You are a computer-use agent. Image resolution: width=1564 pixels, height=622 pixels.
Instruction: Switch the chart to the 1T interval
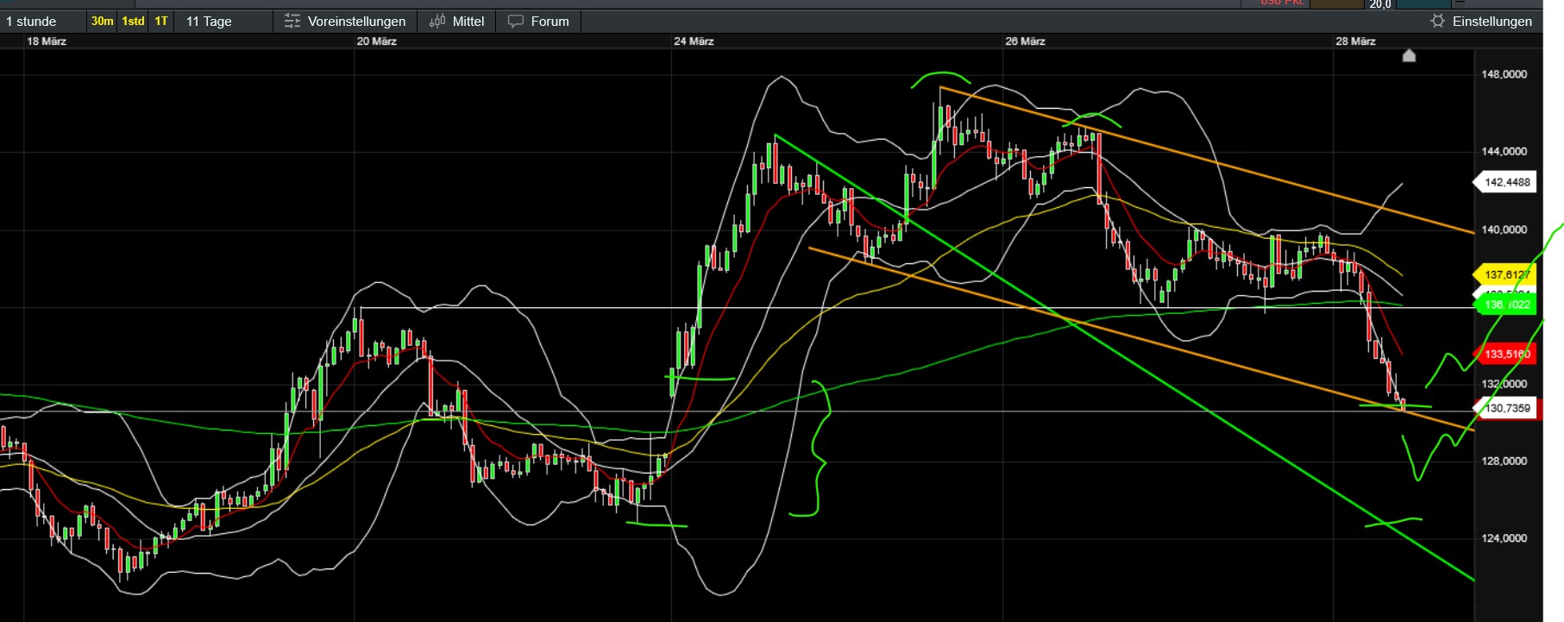coord(161,22)
